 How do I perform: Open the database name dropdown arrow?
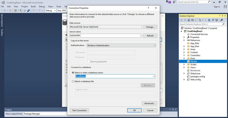pyautogui.click(x=153, y=76)
